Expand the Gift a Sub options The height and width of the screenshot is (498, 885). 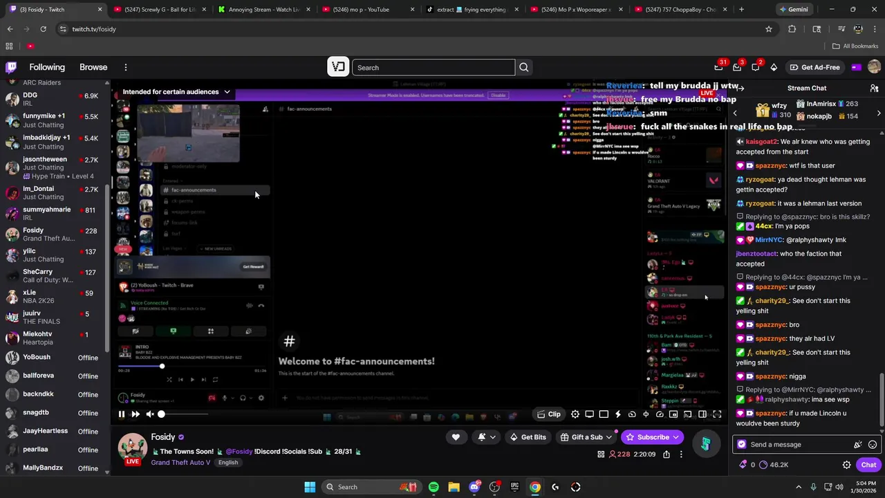(x=587, y=437)
